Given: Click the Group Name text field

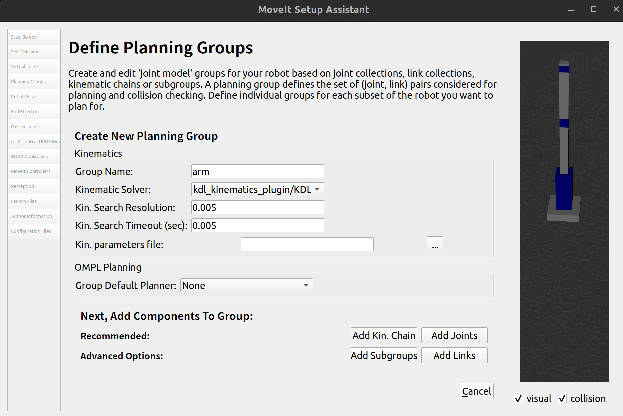Looking at the screenshot, I should [258, 172].
